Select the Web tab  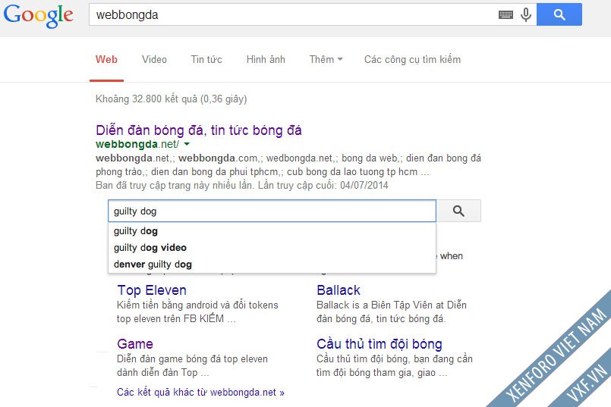(x=106, y=59)
